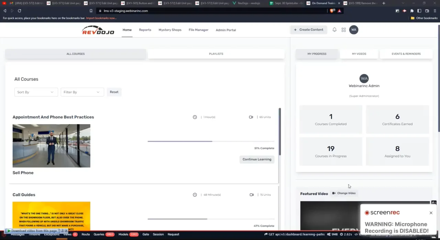This screenshot has height=240, width=440.
Task: Open the browser extensions puzzle icon
Action: click(412, 11)
